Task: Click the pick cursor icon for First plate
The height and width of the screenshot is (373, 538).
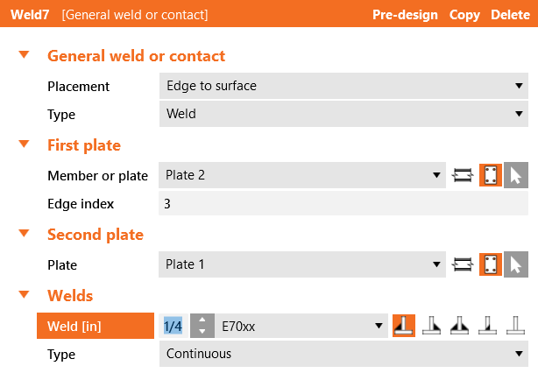Action: (517, 175)
